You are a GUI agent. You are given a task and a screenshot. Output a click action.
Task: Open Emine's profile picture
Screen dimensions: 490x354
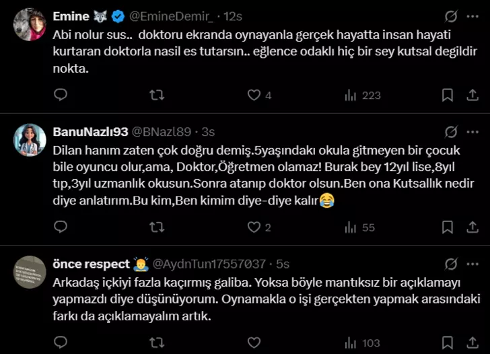30,24
